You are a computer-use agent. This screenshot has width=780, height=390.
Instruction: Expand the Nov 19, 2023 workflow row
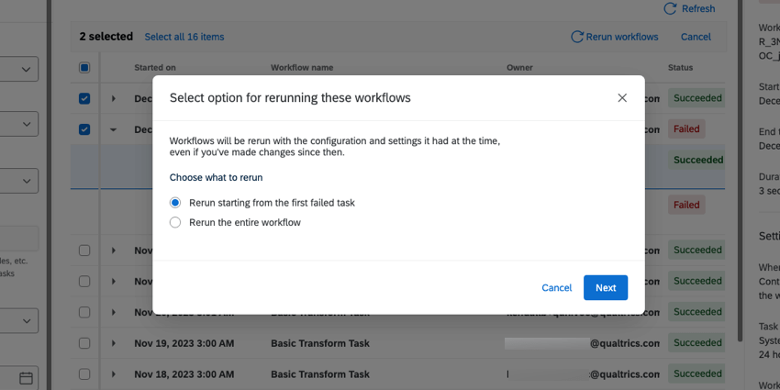coord(114,343)
